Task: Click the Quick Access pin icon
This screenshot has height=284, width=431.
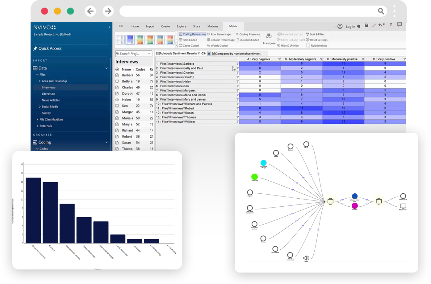Action: [35, 49]
